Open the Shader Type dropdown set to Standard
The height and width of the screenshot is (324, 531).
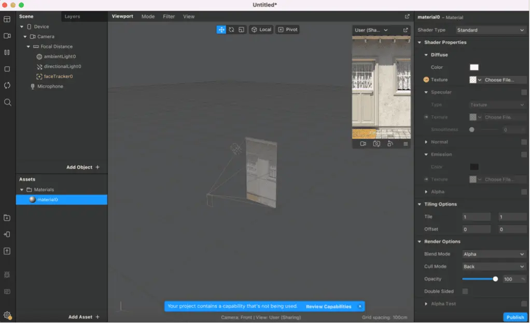pyautogui.click(x=490, y=30)
